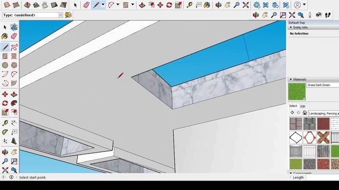Select the gray gravel material thumbnail
The height and width of the screenshot is (190, 339).
coord(309,164)
